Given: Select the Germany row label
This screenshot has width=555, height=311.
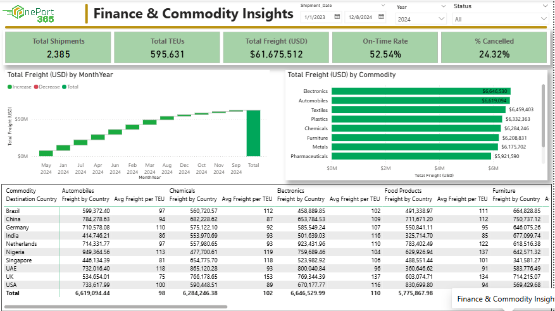Looking at the screenshot, I should click(x=17, y=228).
